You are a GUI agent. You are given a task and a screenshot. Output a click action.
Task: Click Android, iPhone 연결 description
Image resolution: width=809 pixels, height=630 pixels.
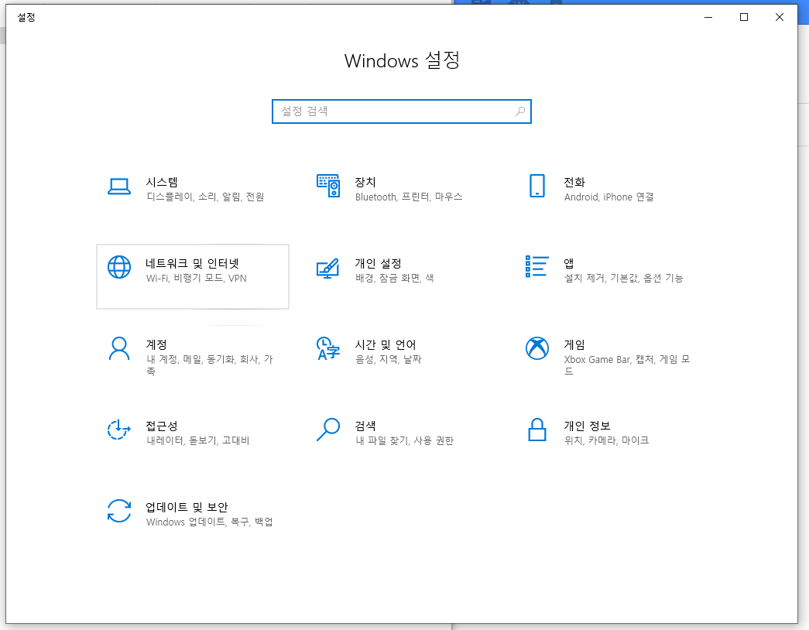pyautogui.click(x=608, y=197)
